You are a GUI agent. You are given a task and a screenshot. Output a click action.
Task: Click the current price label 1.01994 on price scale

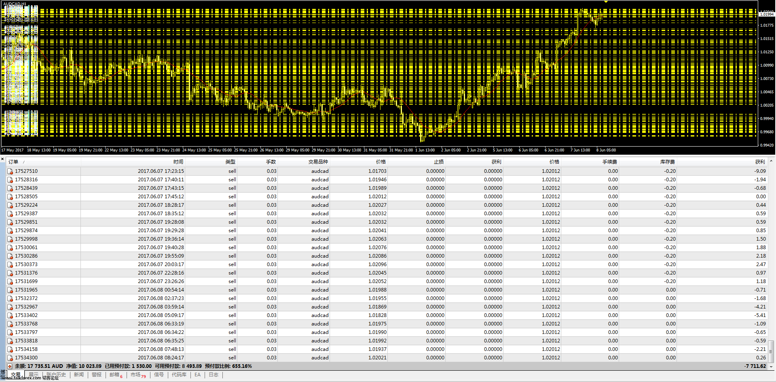(767, 15)
